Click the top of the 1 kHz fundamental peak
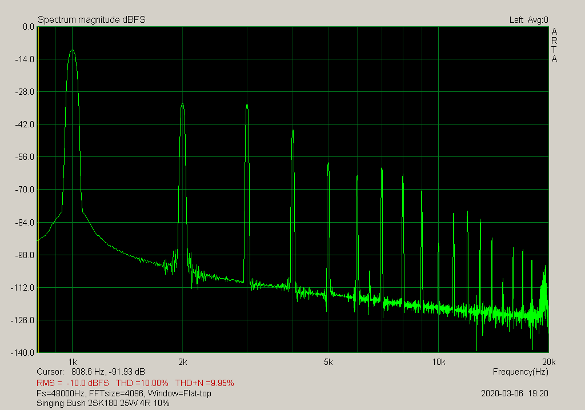585x410 pixels. [x=73, y=50]
